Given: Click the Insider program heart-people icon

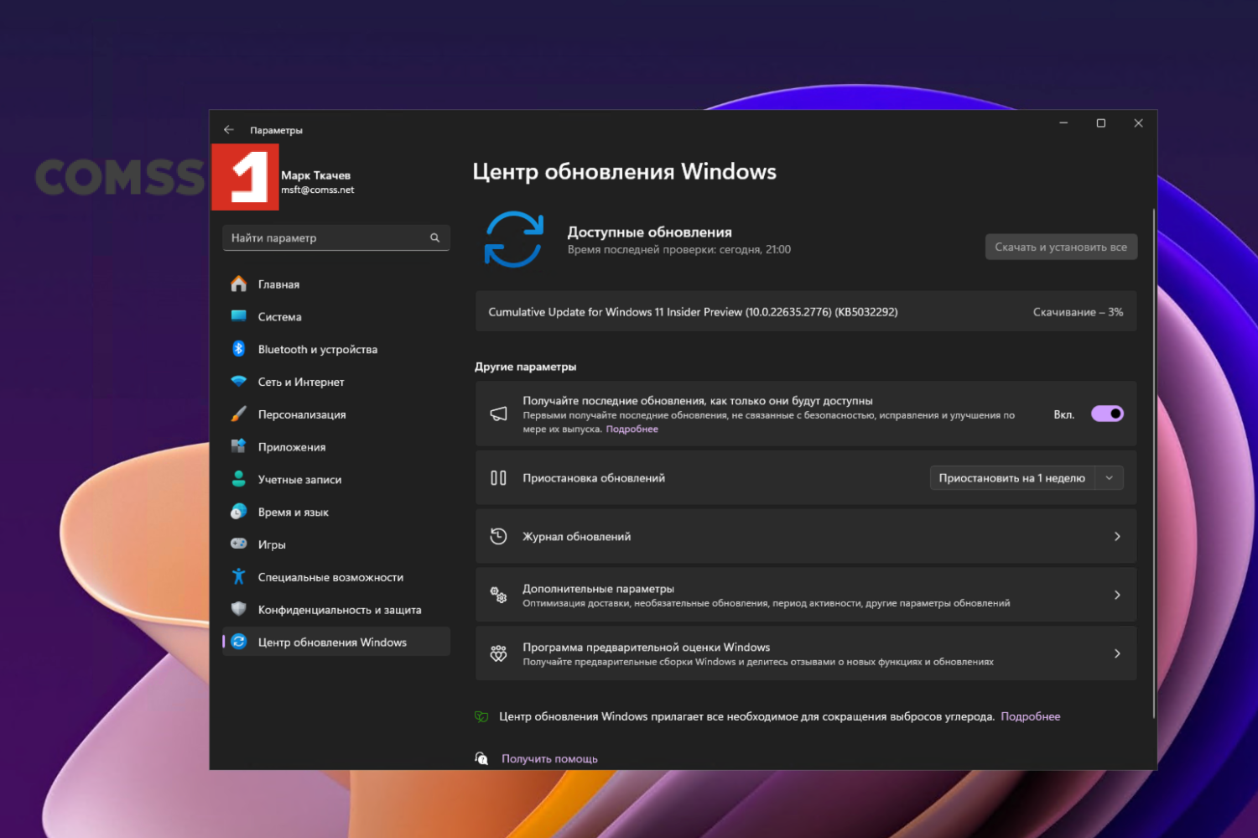Looking at the screenshot, I should coord(498,653).
